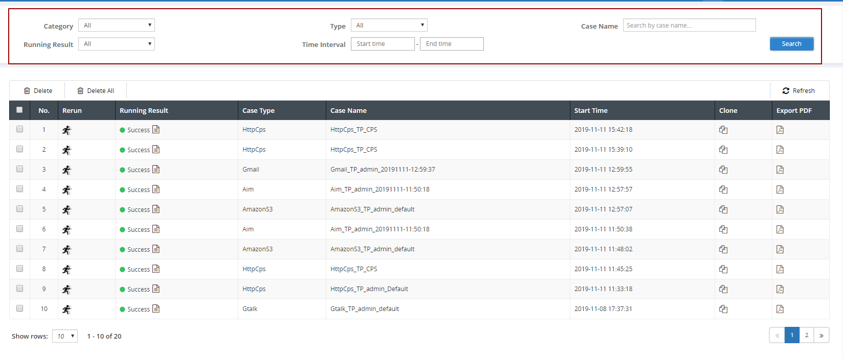Rerun the AmazonS3 case in row 7
843x358 pixels.
point(67,250)
